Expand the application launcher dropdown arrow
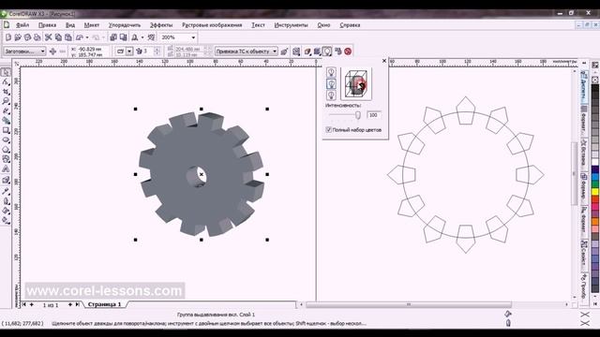The width and height of the screenshot is (600, 337). click(142, 37)
